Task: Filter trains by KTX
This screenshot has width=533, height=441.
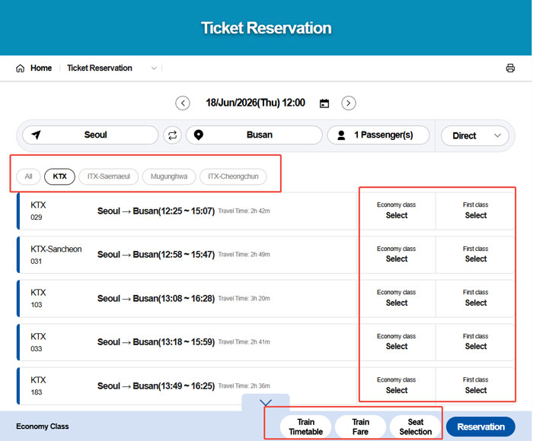Action: [x=60, y=176]
